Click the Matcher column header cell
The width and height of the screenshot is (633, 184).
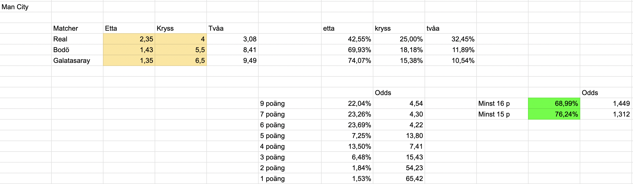(x=77, y=28)
